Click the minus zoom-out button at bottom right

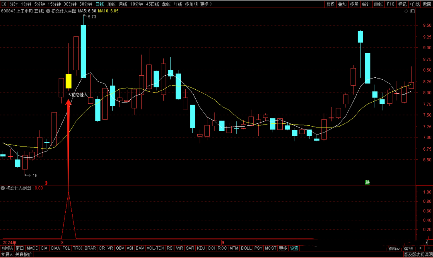pos(428,248)
